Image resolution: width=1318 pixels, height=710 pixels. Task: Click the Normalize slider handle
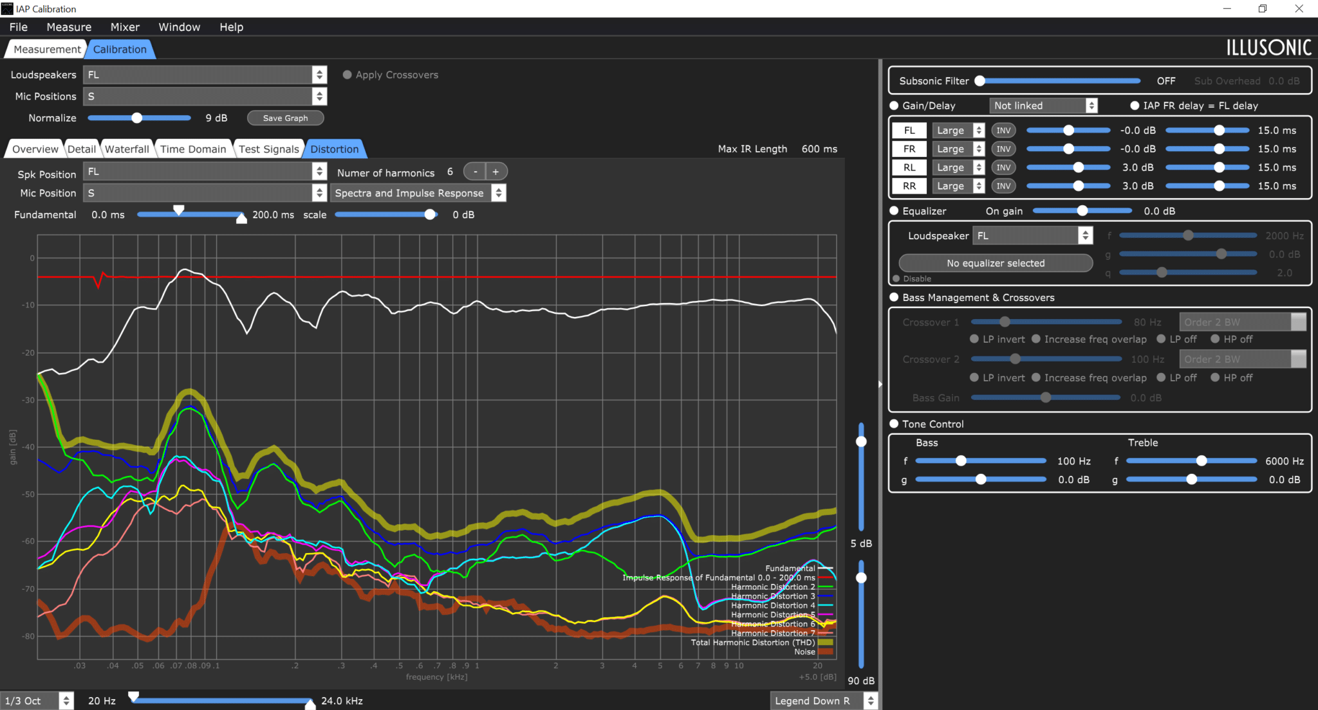[136, 118]
